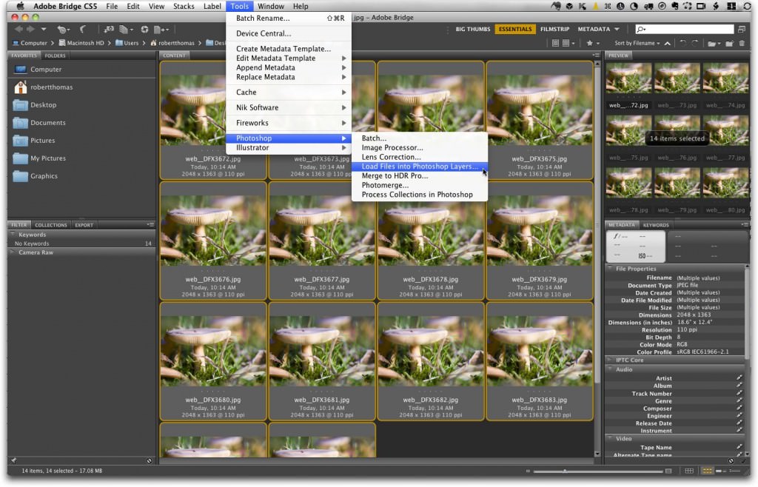Edit the Artist field pencil icon
The image size is (758, 487).
click(739, 378)
